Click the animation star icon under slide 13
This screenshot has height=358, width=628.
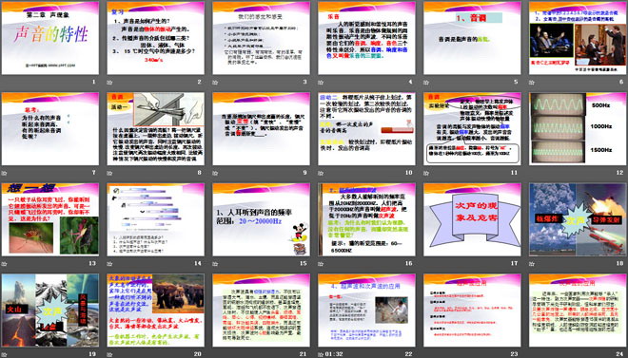pyautogui.click(x=4, y=264)
